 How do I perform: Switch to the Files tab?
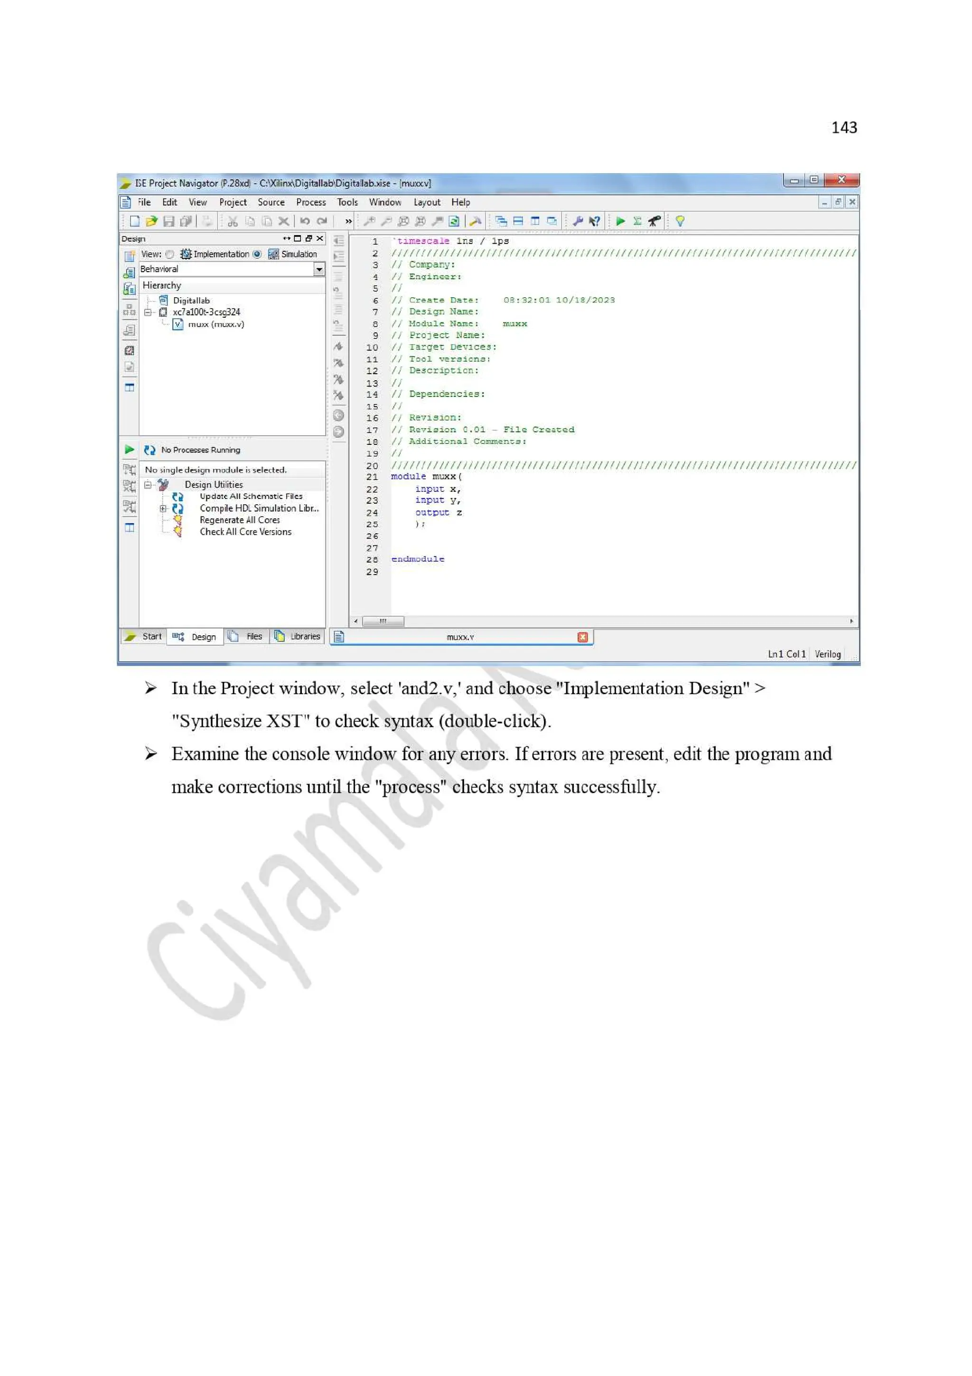pos(247,636)
